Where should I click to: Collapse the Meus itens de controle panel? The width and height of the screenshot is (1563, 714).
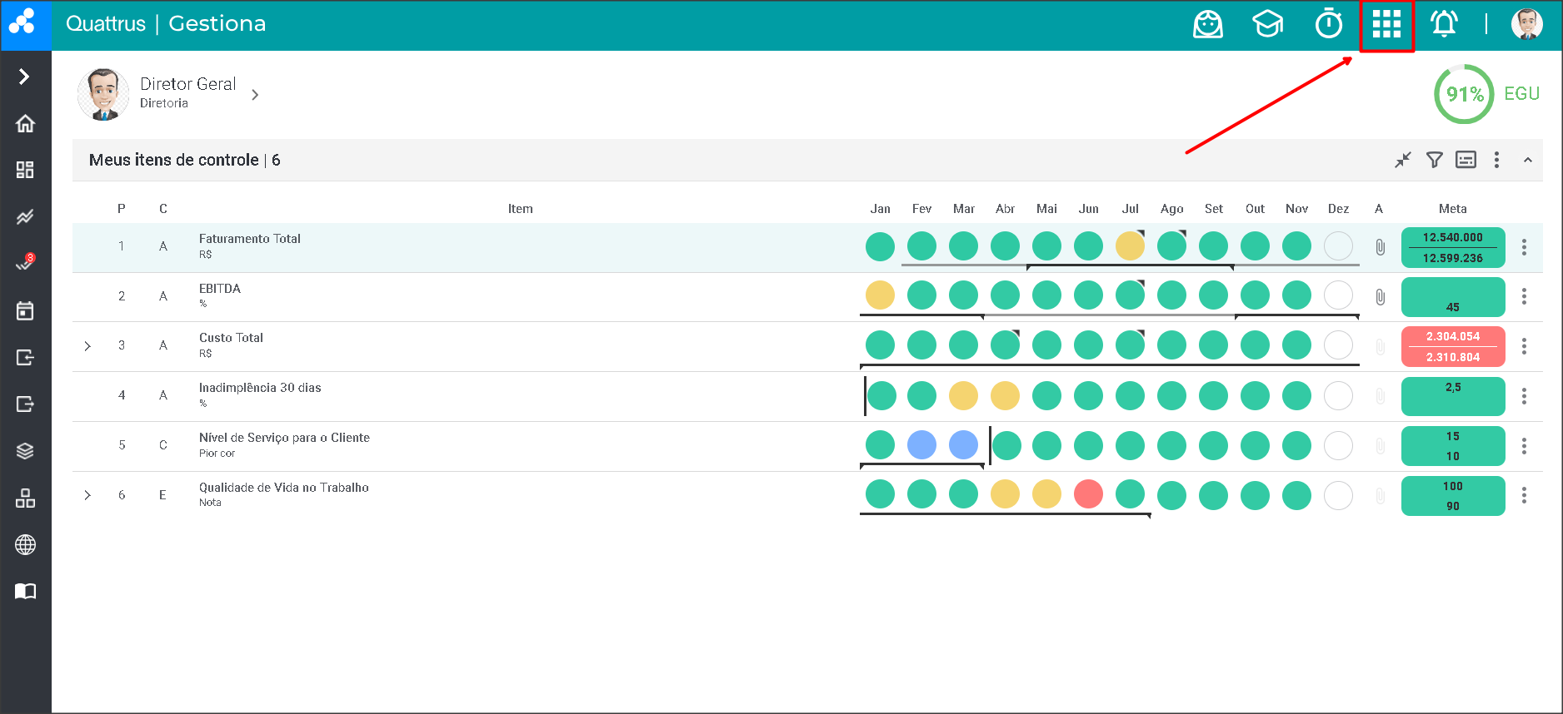(x=1527, y=160)
